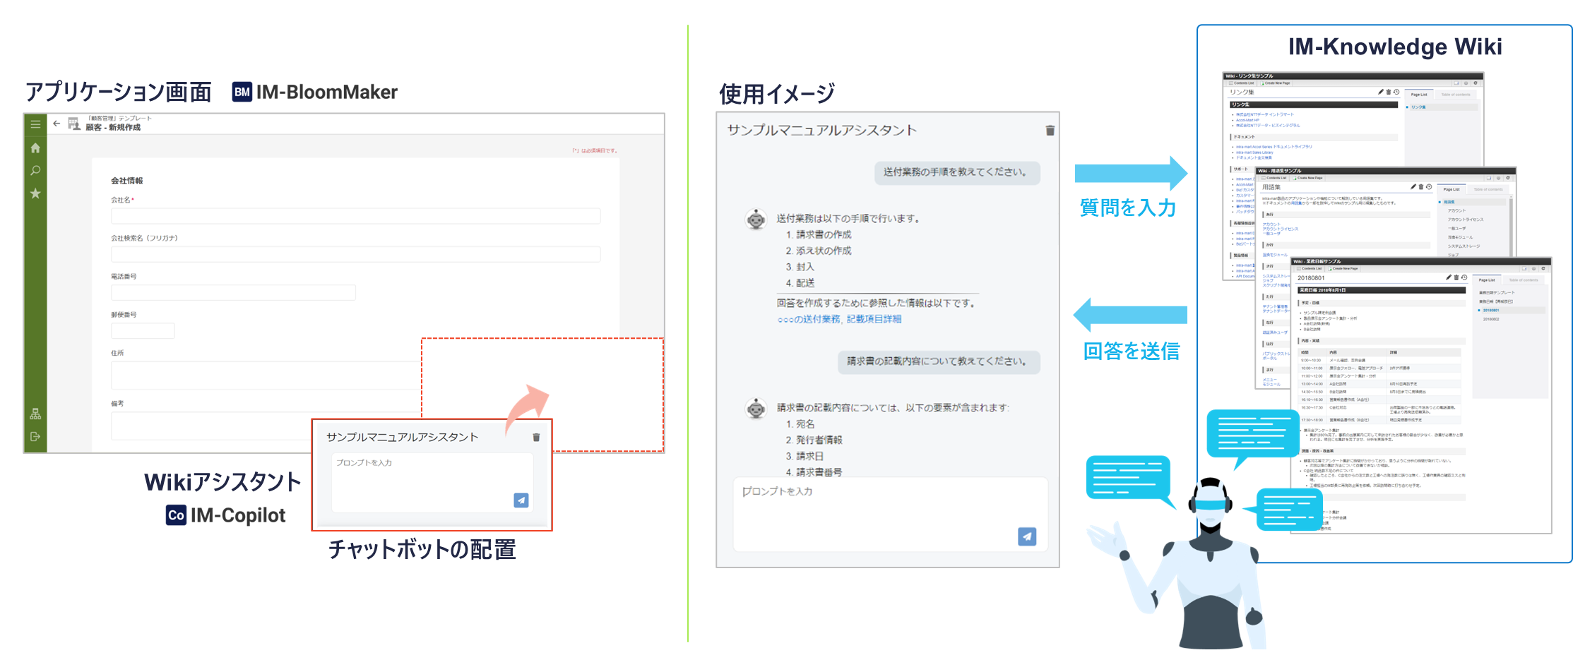Open the sitemap icon in green sidebar

35,414
